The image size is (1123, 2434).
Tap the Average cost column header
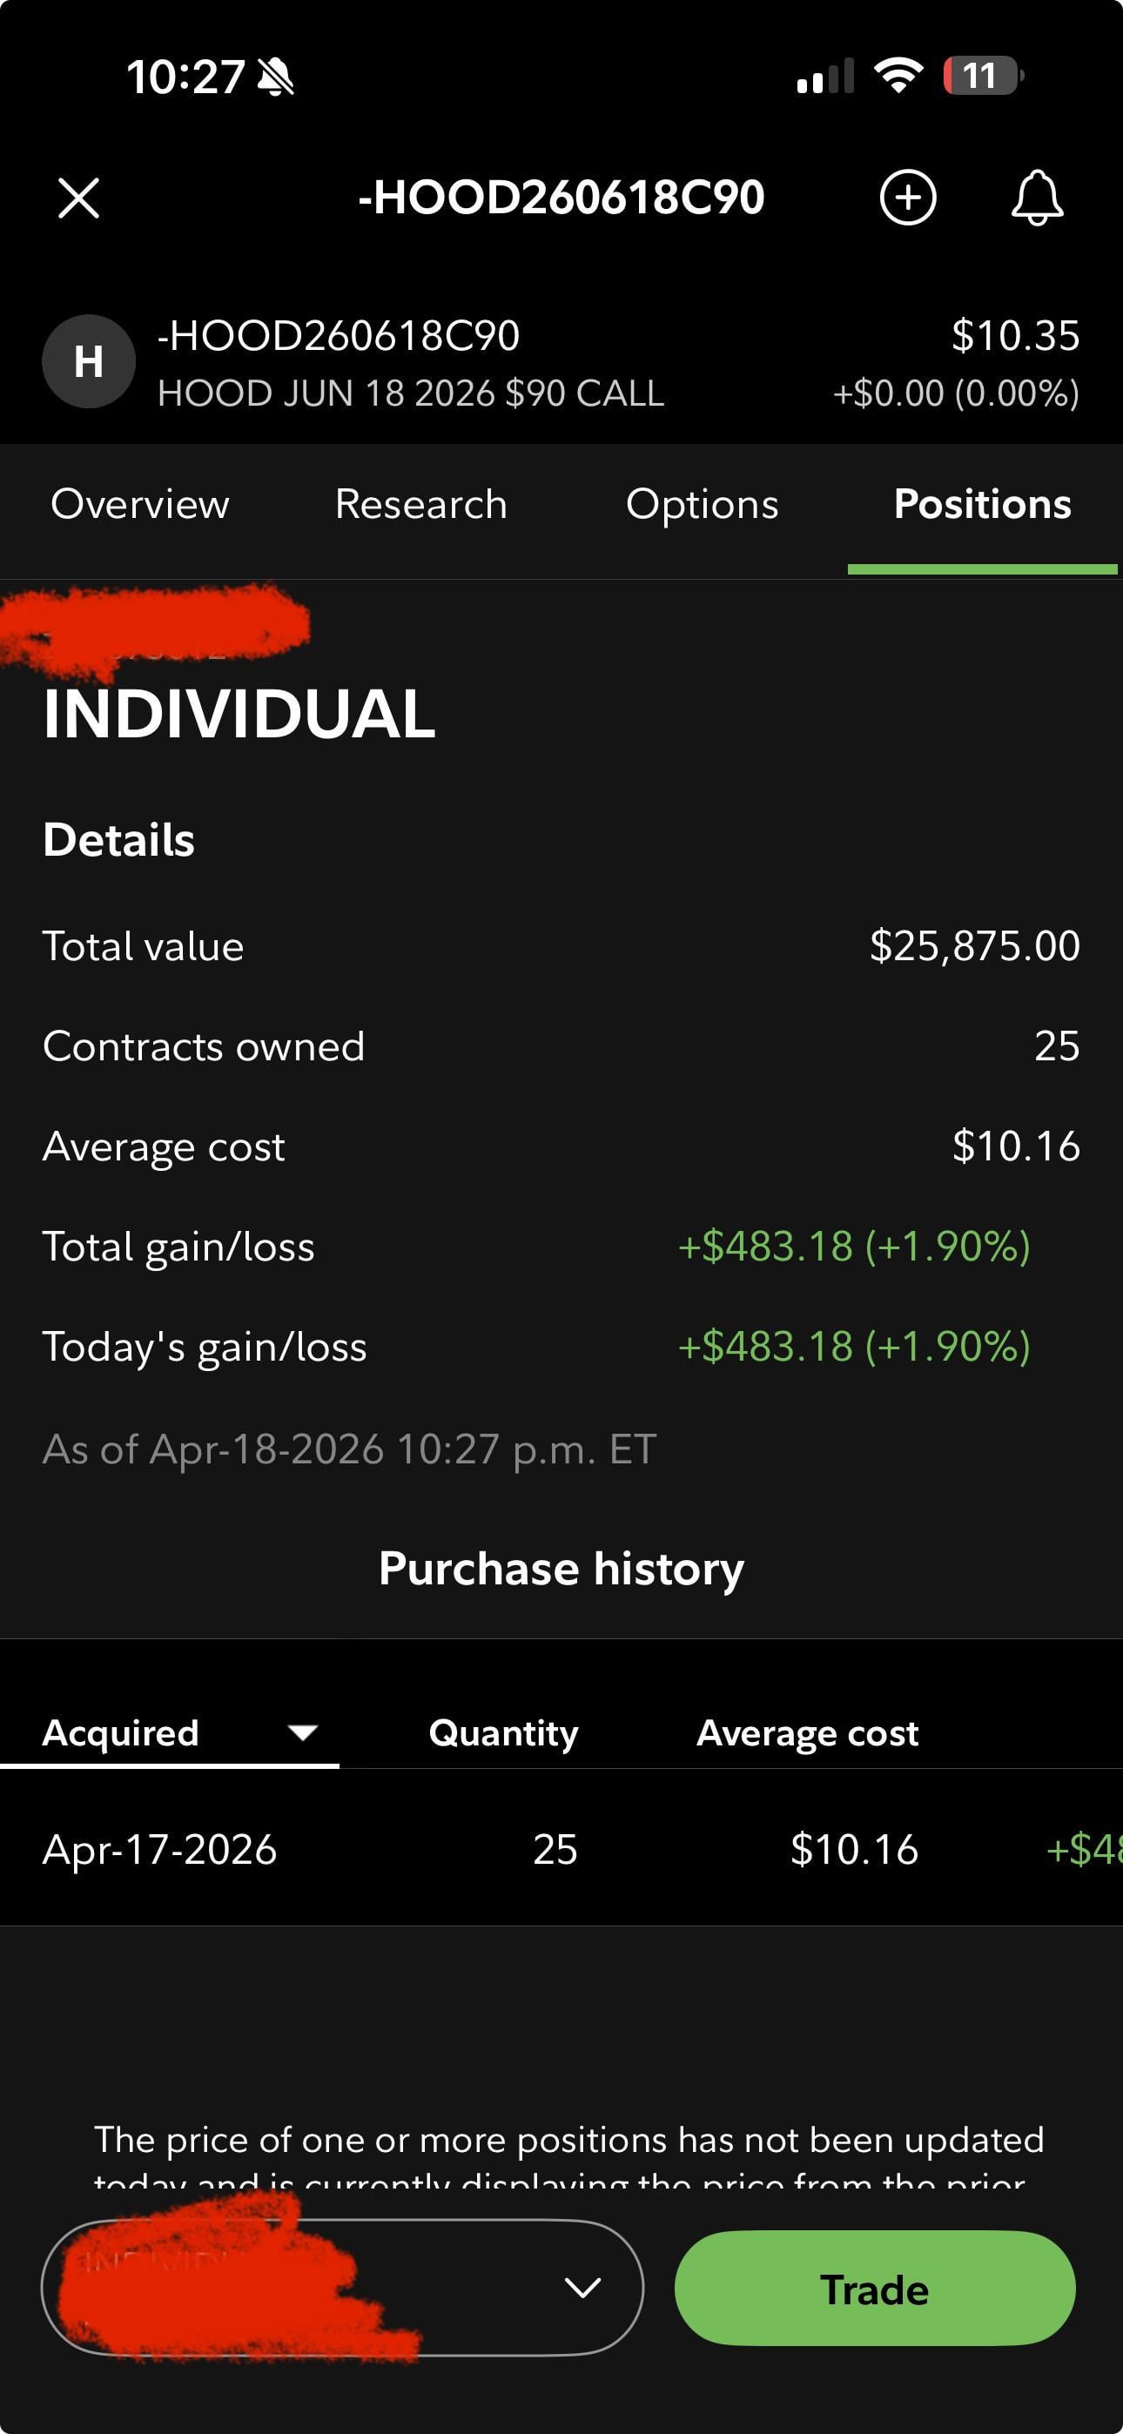coord(807,1733)
